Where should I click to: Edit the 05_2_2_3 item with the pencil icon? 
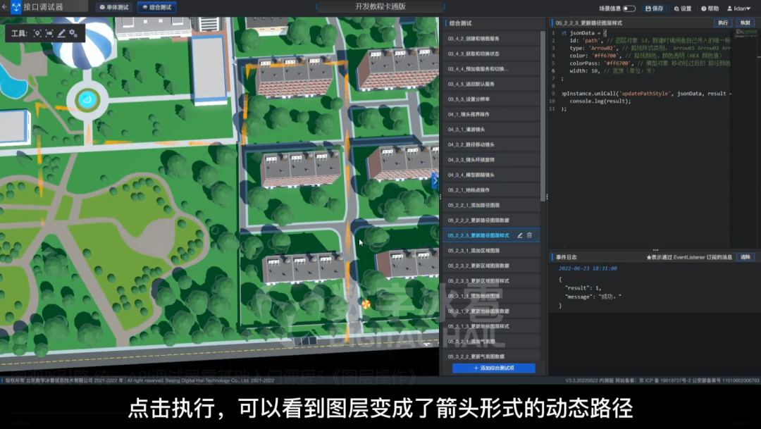pos(520,235)
